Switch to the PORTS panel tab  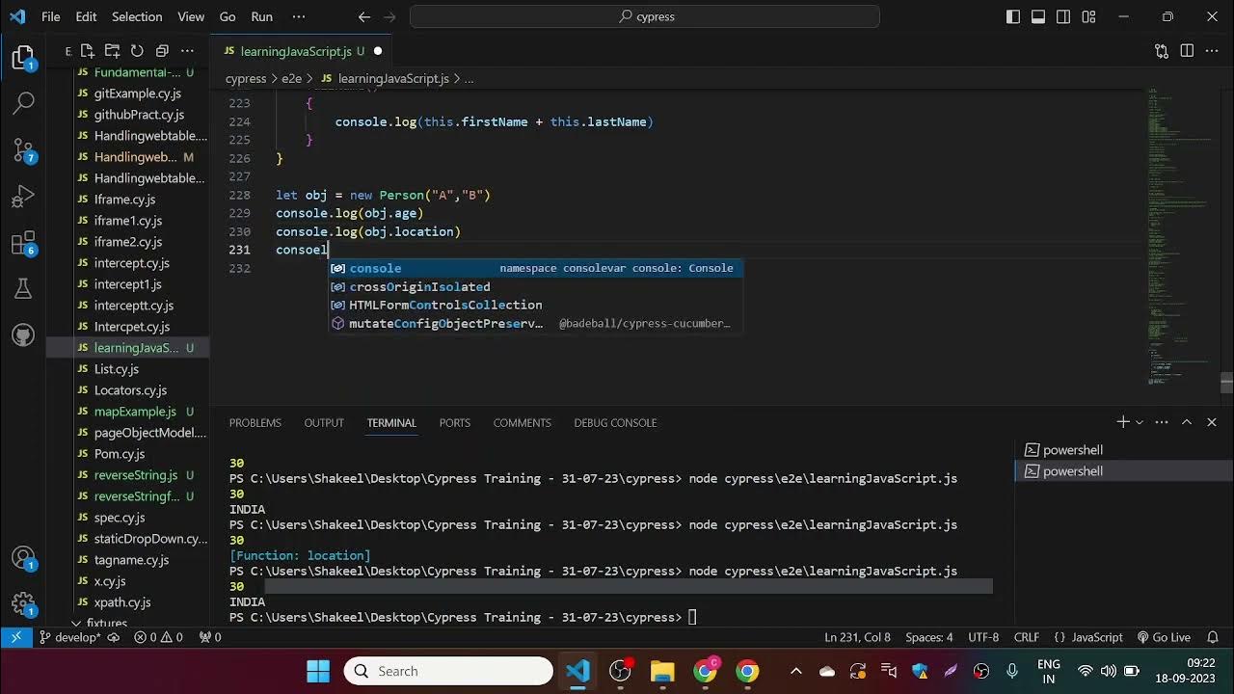[x=455, y=423]
